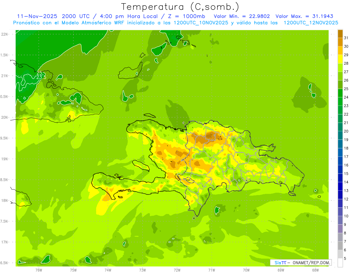
Task: Select the "Valor Min. = 22.9802" value
Action: [x=242, y=16]
